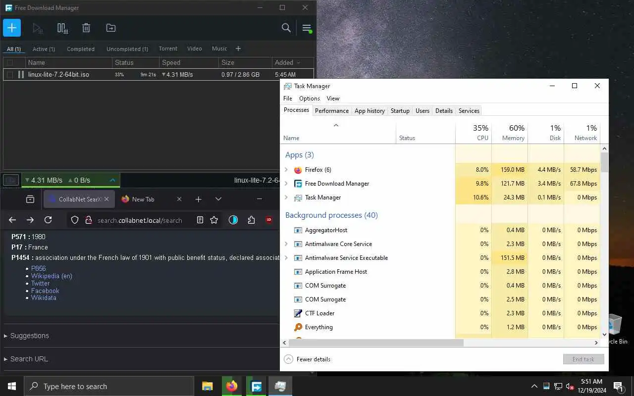The height and width of the screenshot is (396, 634).
Task: Select the Uncompleted (1) tab
Action: [127, 49]
